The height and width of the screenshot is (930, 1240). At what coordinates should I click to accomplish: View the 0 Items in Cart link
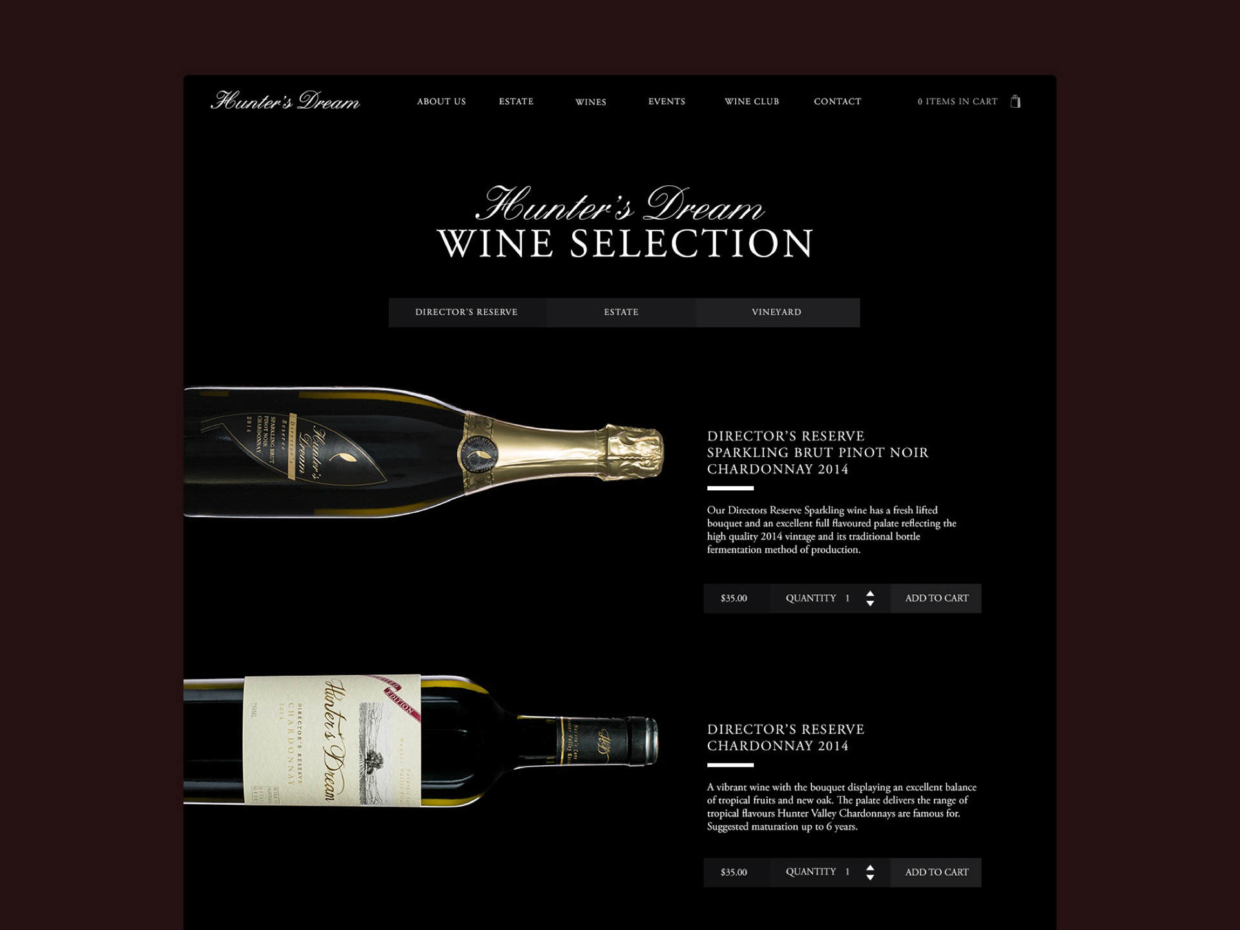[957, 101]
